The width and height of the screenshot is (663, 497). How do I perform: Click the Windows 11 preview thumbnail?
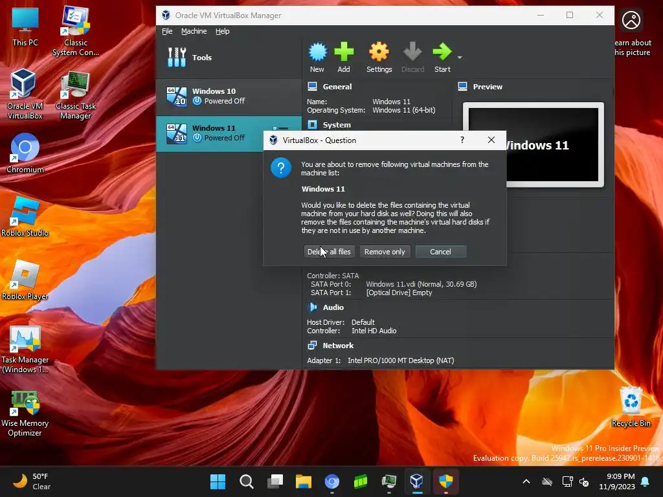coord(534,144)
